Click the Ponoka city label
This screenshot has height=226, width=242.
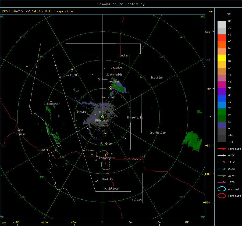pos(123,55)
